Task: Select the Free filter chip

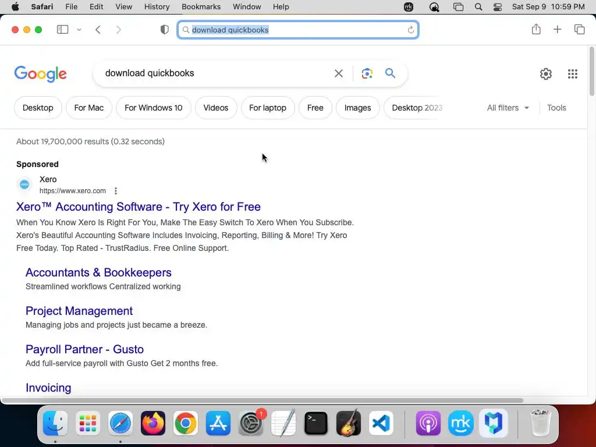Action: pos(315,108)
